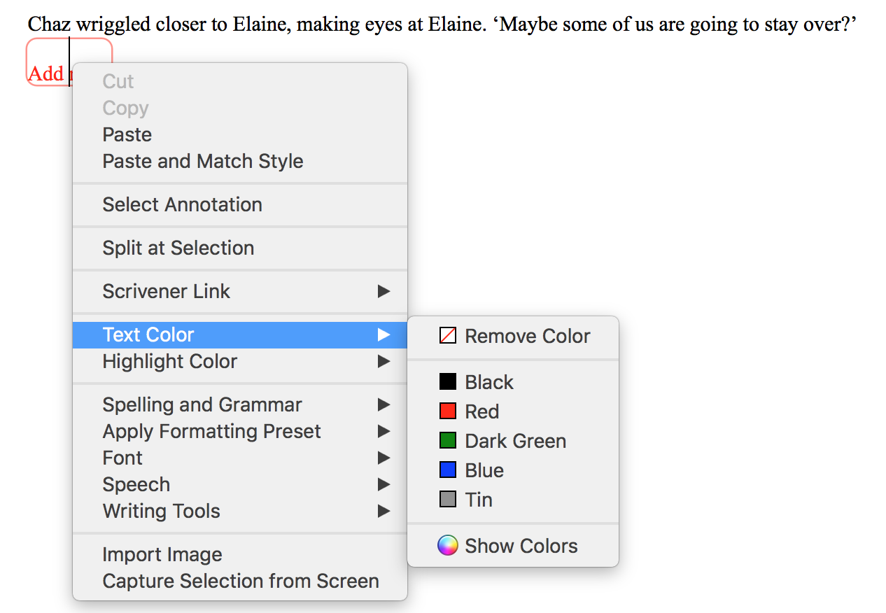Open the Spelling and Grammar submenu arrow
Screen dimensions: 886x613
pyautogui.click(x=384, y=404)
